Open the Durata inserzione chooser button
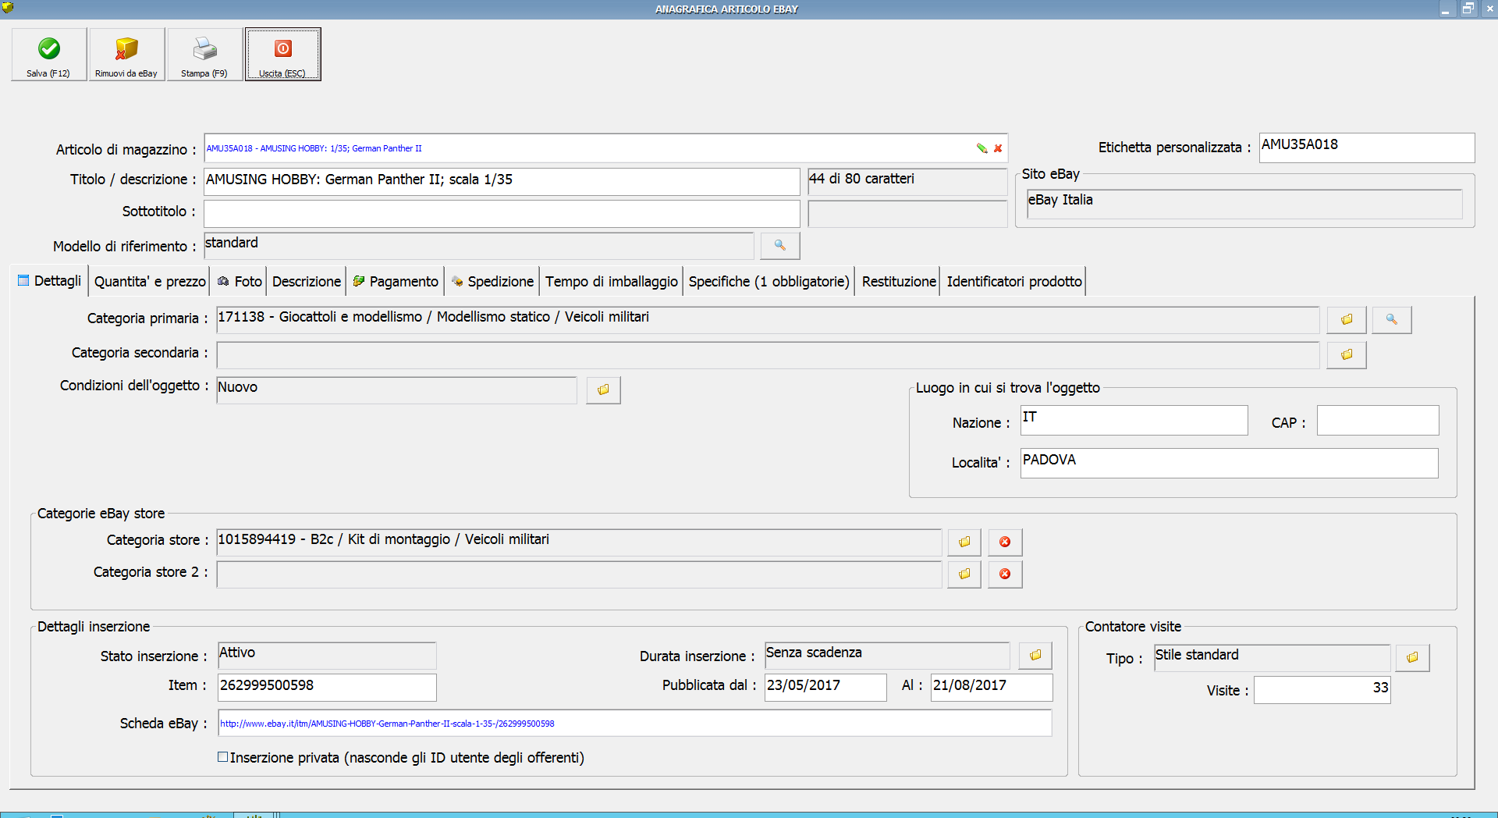Viewport: 1498px width, 818px height. tap(1035, 655)
